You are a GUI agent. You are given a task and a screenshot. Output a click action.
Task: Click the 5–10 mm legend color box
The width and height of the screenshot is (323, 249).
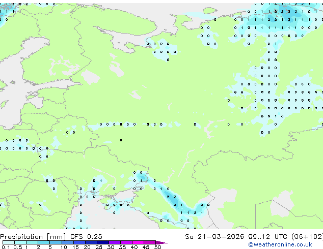click(56, 242)
